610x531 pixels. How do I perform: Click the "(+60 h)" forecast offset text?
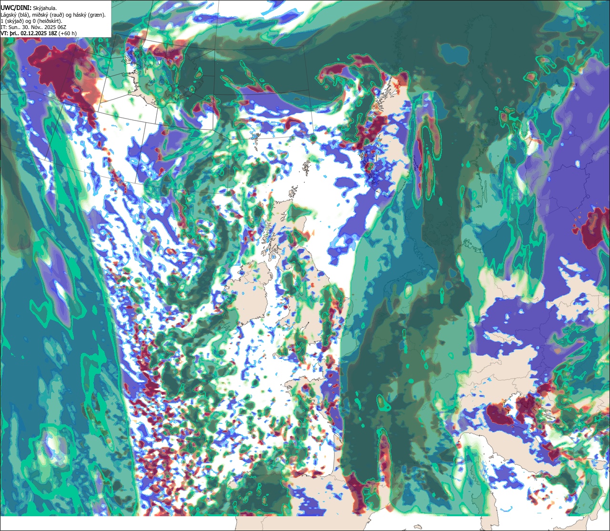coord(67,33)
